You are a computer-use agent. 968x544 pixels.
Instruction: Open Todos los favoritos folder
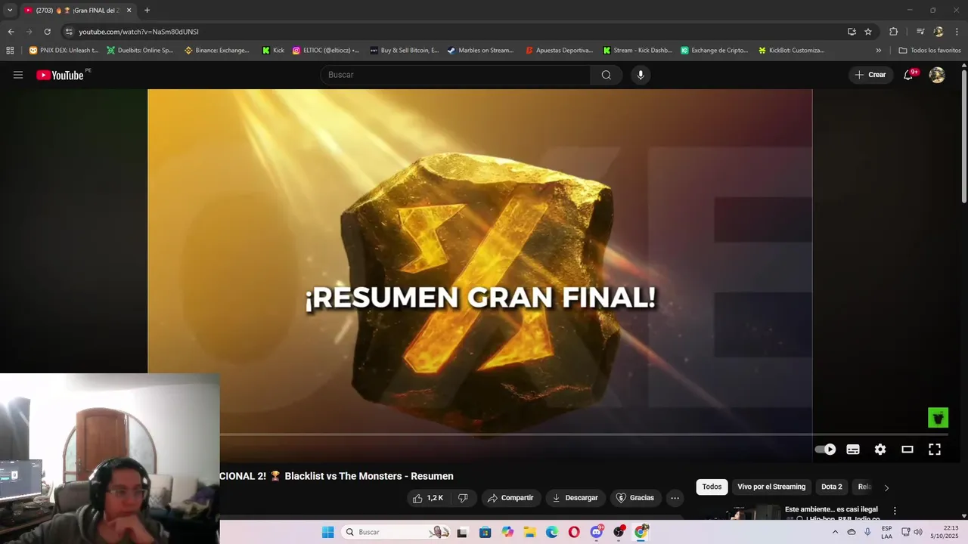(929, 51)
